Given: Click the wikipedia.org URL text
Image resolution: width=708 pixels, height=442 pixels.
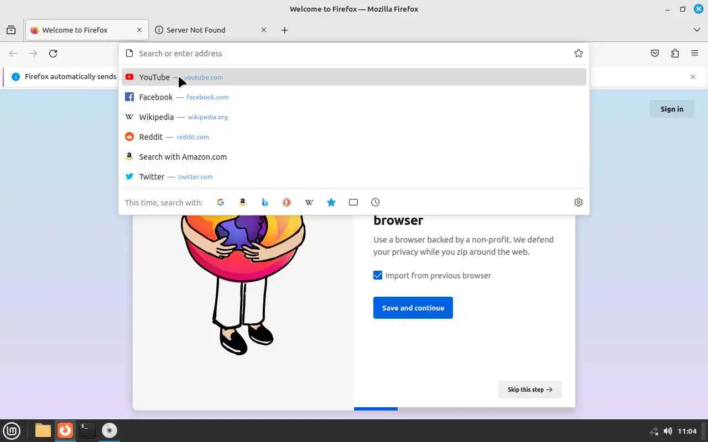Looking at the screenshot, I should [207, 117].
